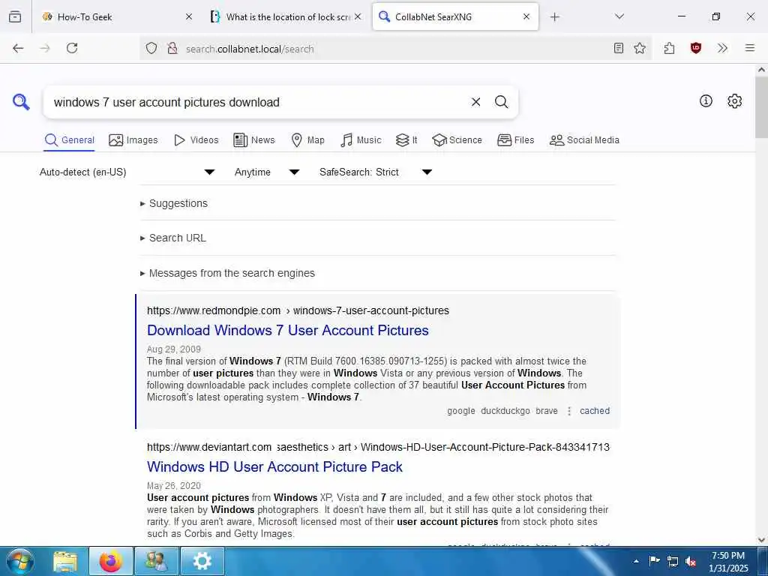Open the user accounts taskbar icon
Image resolution: width=768 pixels, height=576 pixels.
pyautogui.click(x=156, y=562)
